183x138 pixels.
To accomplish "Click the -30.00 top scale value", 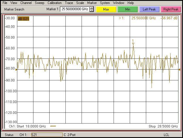I will [10, 18].
